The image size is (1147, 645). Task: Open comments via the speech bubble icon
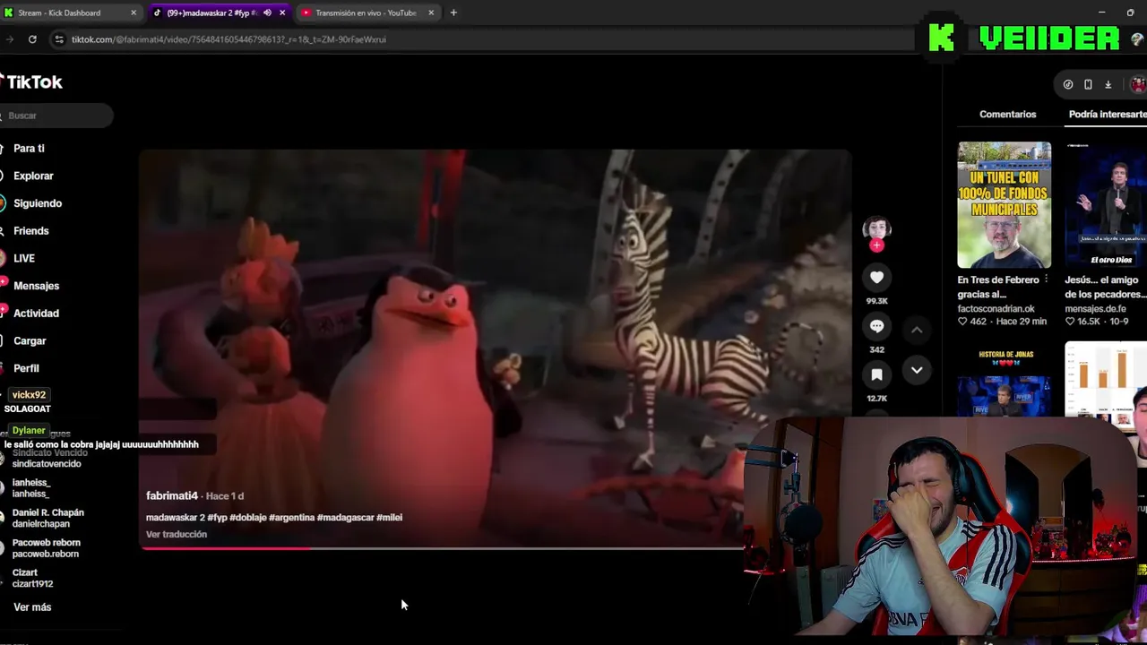[876, 326]
